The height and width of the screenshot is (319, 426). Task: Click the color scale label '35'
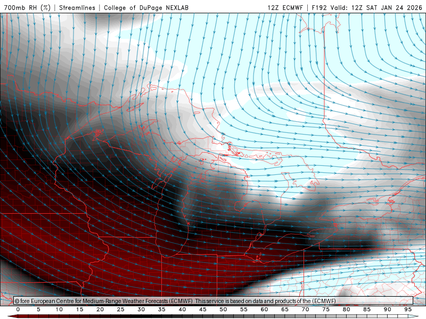coord(162,309)
